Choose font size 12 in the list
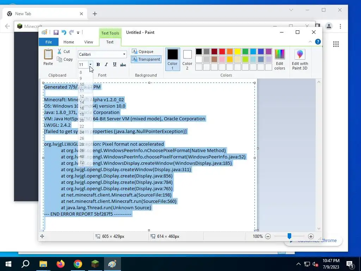This screenshot has height=271, width=361. click(85, 96)
